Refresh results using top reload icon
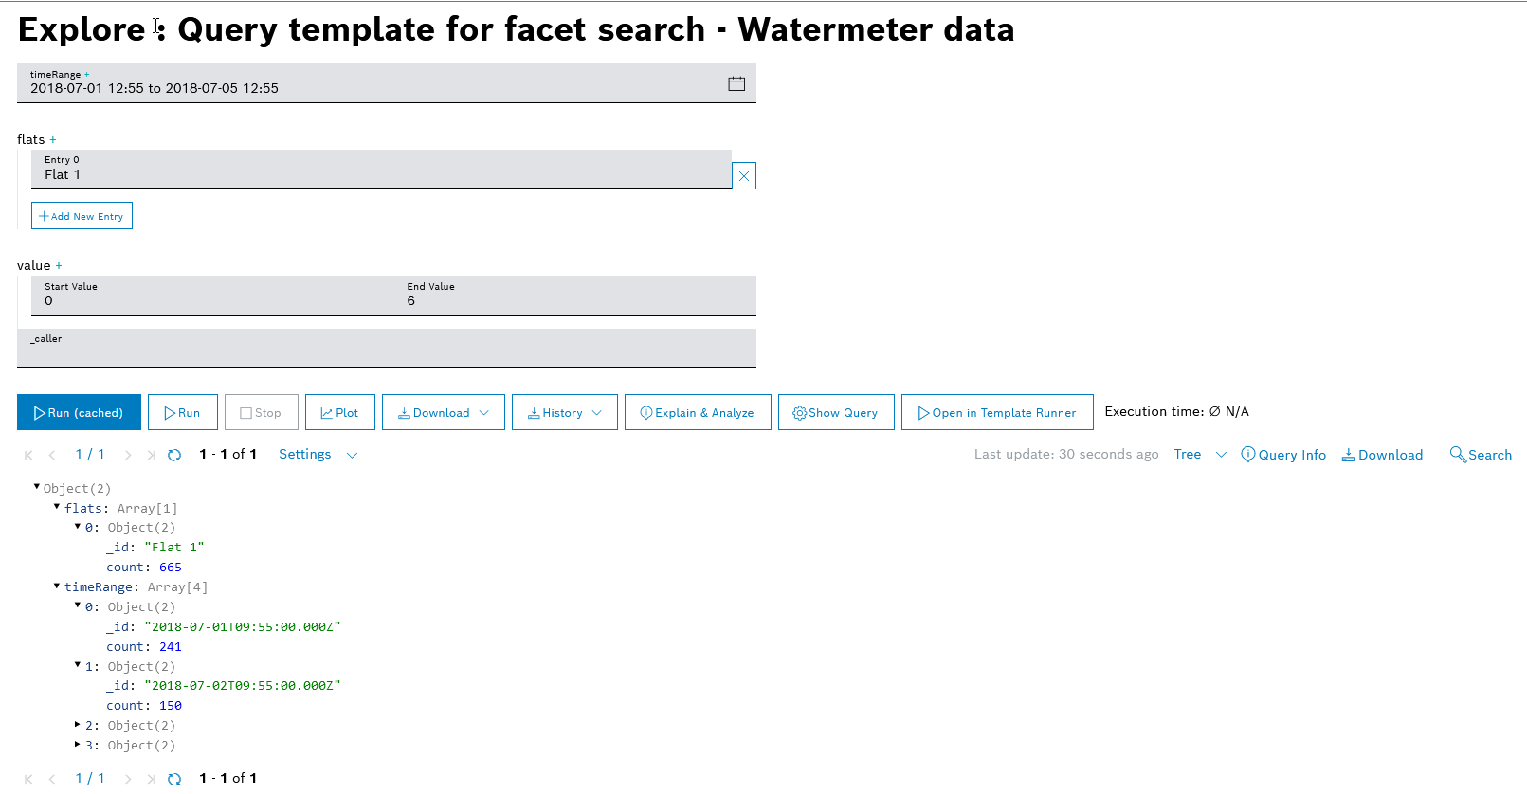This screenshot has width=1527, height=794. point(174,455)
